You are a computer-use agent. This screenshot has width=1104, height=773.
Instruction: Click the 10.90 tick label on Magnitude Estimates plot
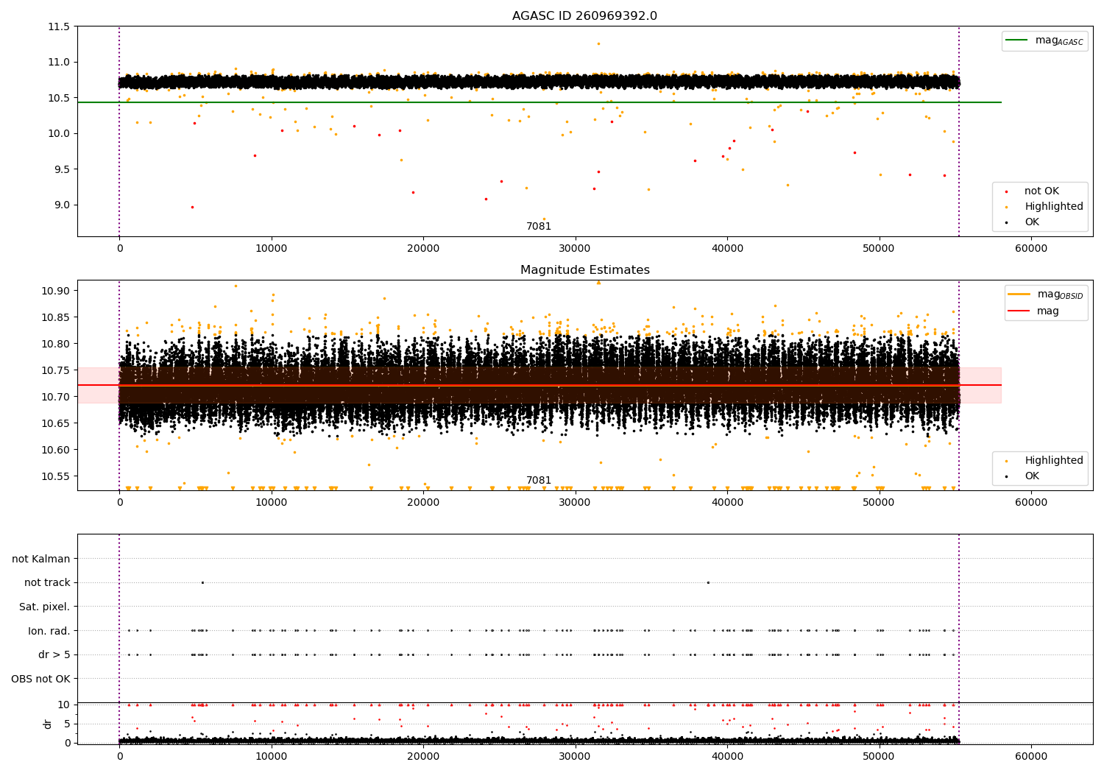pyautogui.click(x=55, y=291)
